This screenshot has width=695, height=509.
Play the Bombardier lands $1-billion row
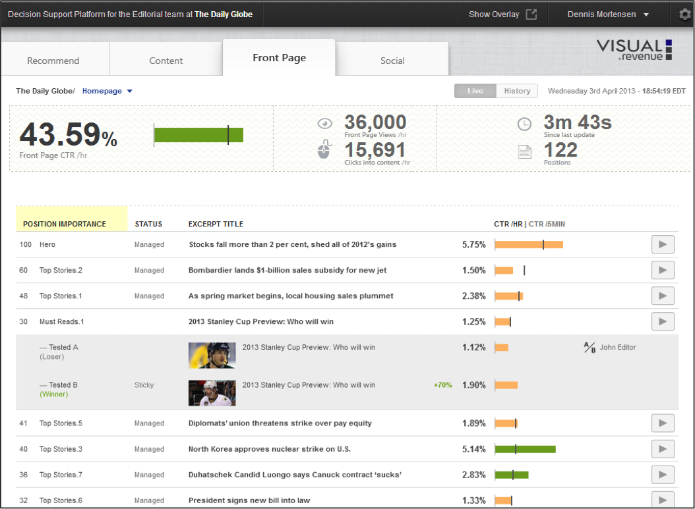(x=663, y=270)
